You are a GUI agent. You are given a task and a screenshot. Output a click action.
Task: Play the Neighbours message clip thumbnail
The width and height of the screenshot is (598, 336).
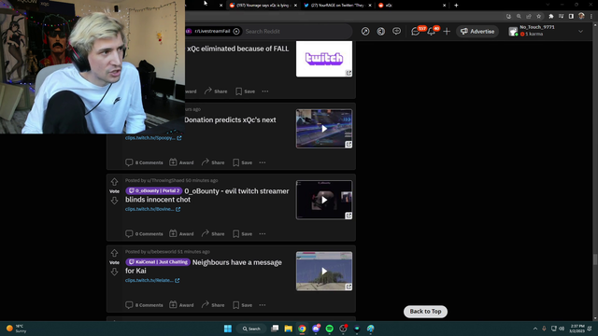[324, 272]
